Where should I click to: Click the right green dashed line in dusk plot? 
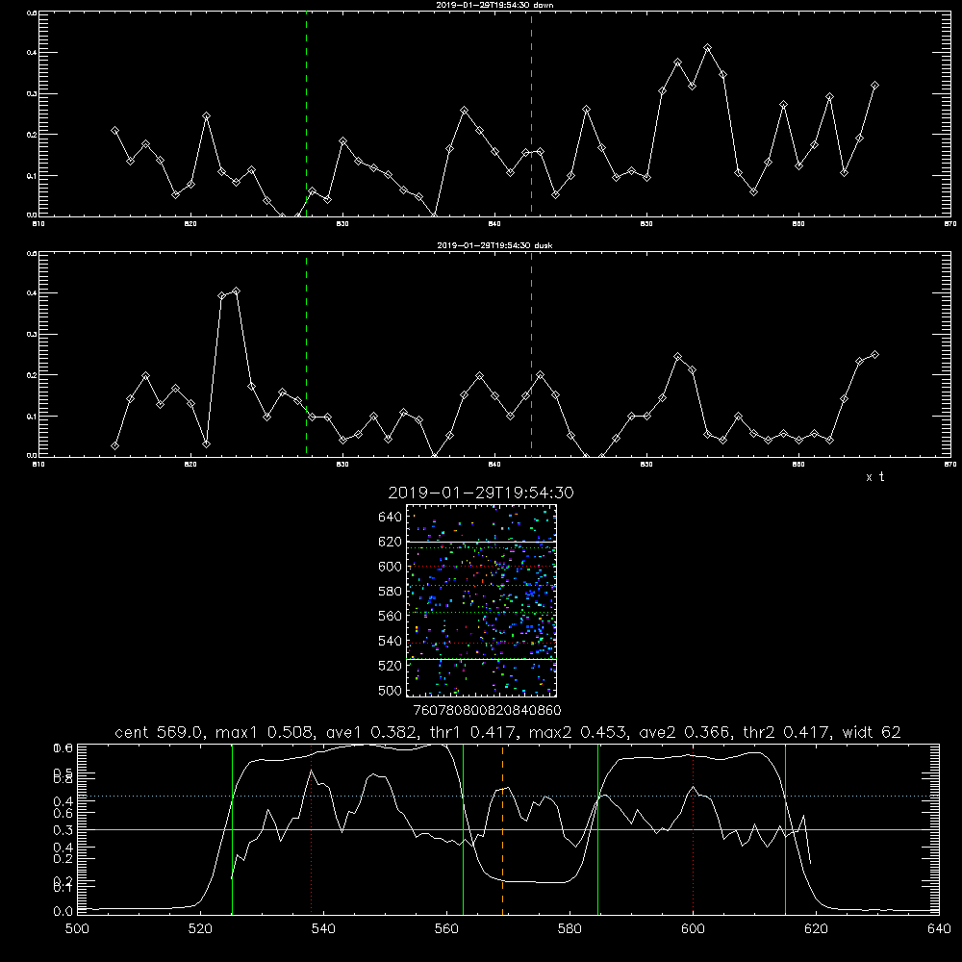tap(531, 355)
